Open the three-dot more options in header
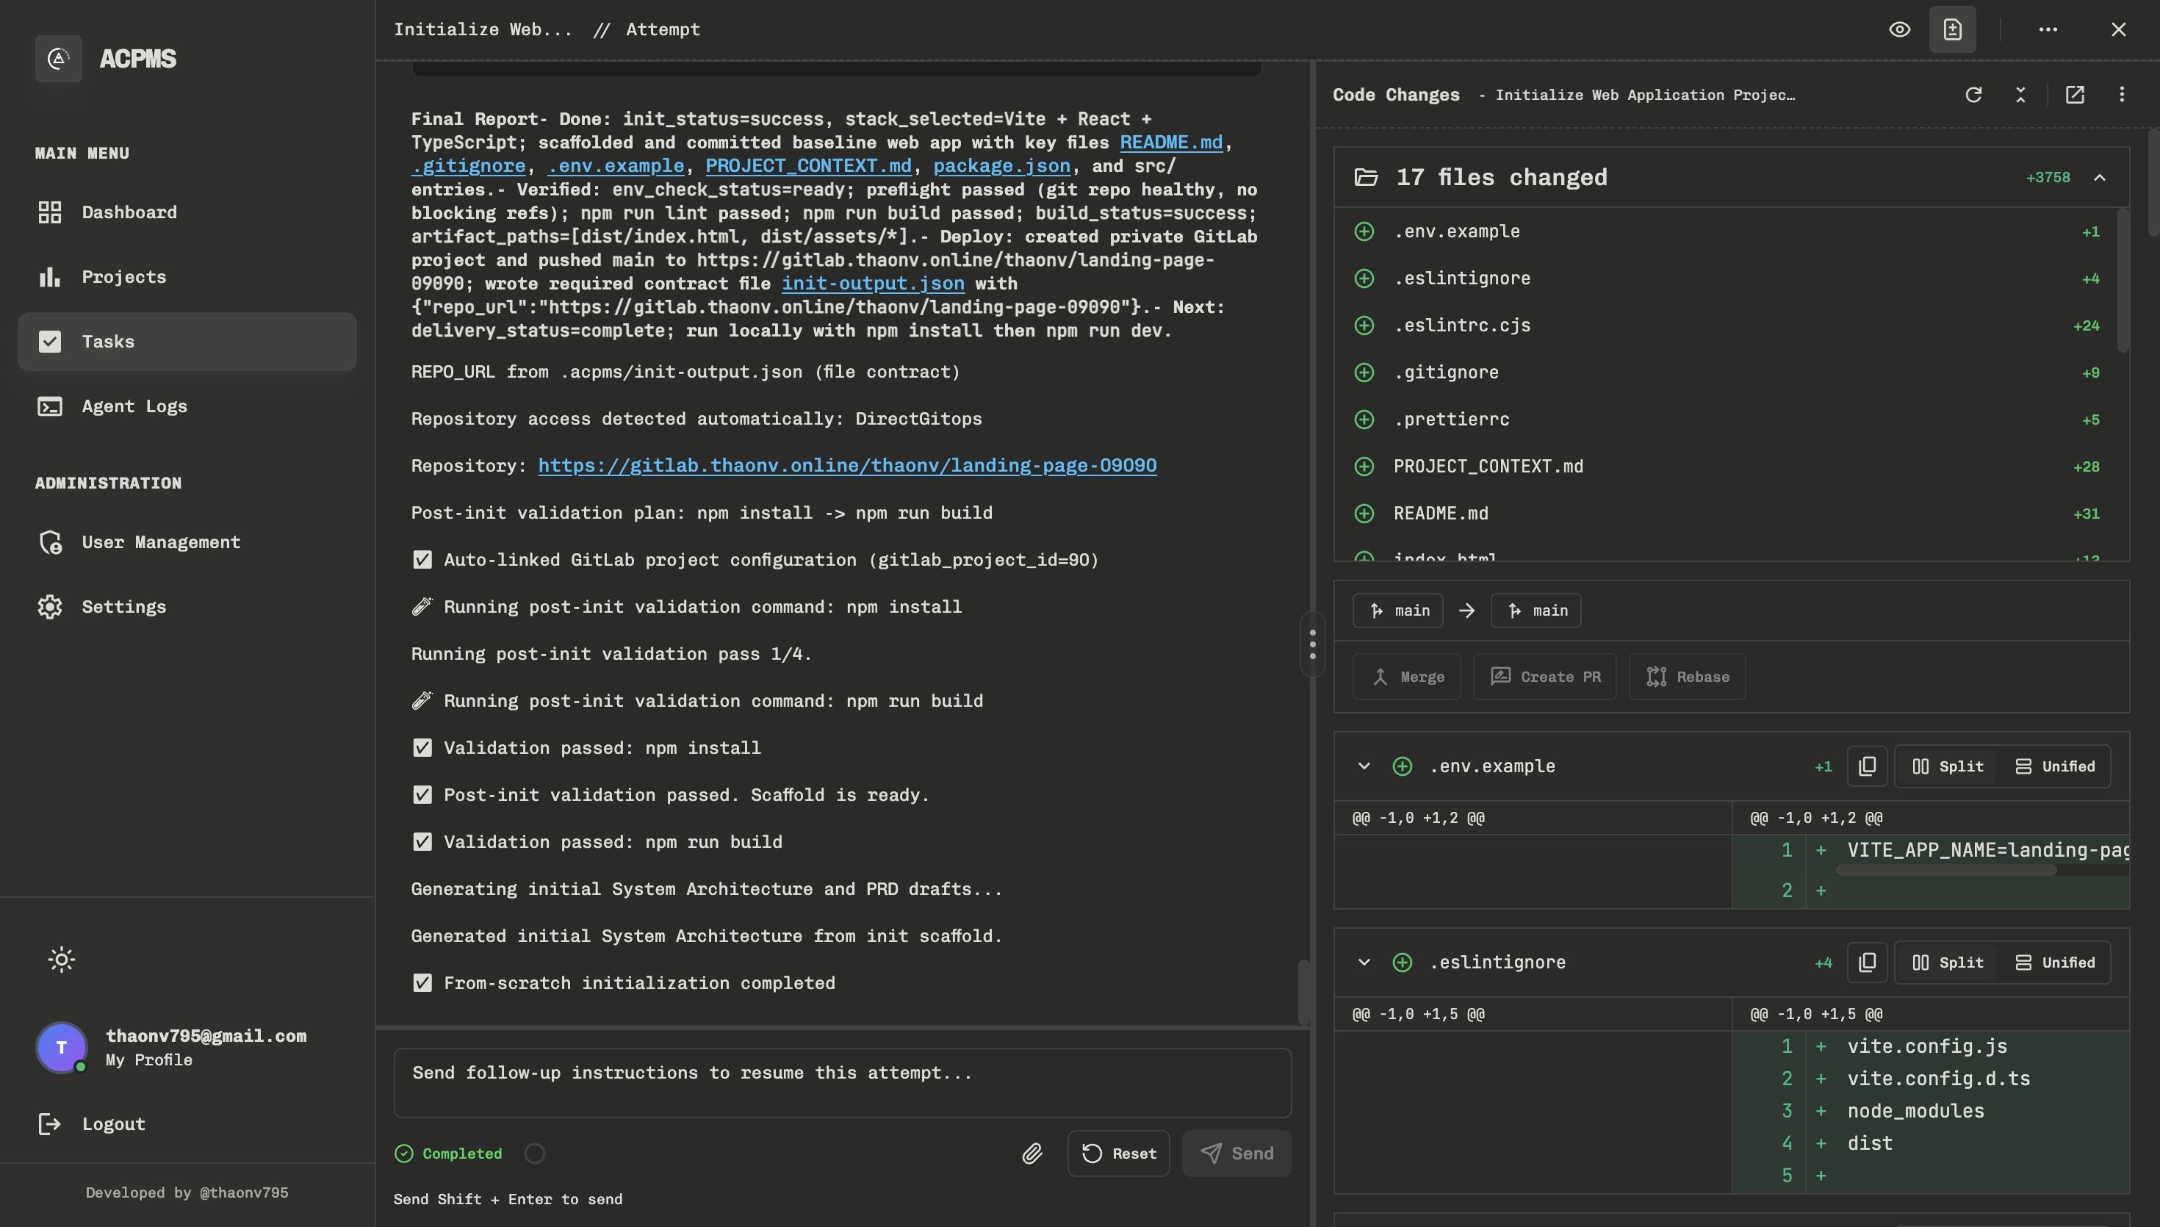This screenshot has height=1227, width=2160. [2048, 29]
